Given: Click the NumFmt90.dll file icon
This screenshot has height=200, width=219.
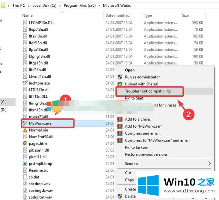Looking at the screenshot, I should pos(25,137).
